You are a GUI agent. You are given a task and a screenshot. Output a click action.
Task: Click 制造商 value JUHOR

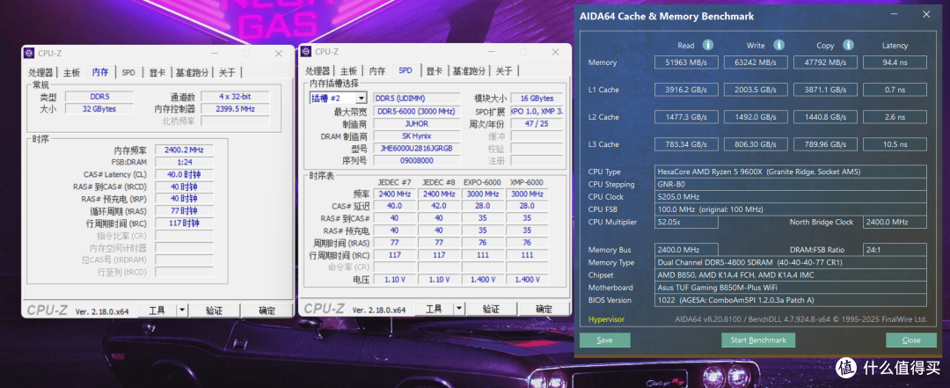pos(416,124)
